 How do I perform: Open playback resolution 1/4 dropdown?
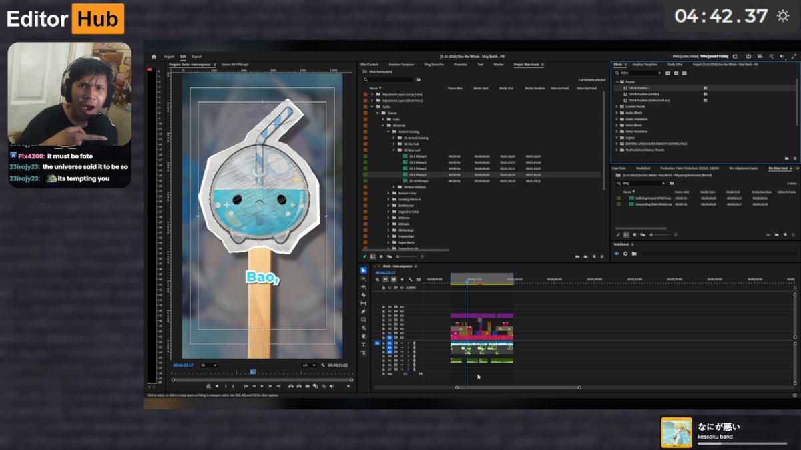point(309,365)
